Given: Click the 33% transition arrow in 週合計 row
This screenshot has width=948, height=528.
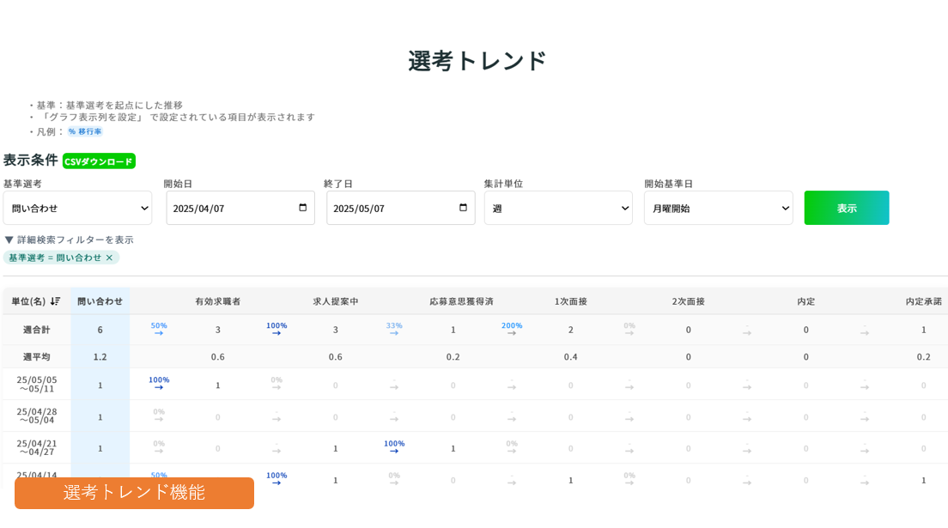Looking at the screenshot, I should (x=394, y=333).
